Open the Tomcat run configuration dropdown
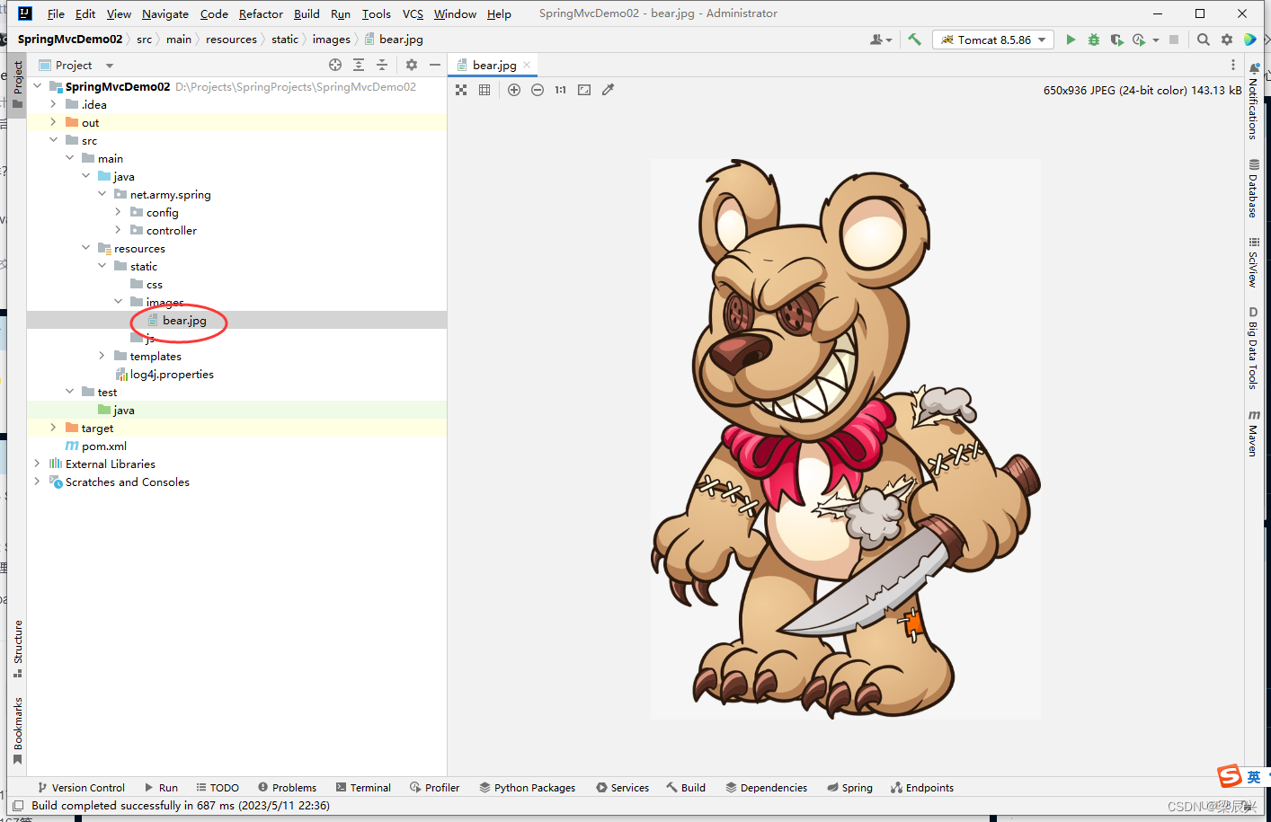 point(993,40)
